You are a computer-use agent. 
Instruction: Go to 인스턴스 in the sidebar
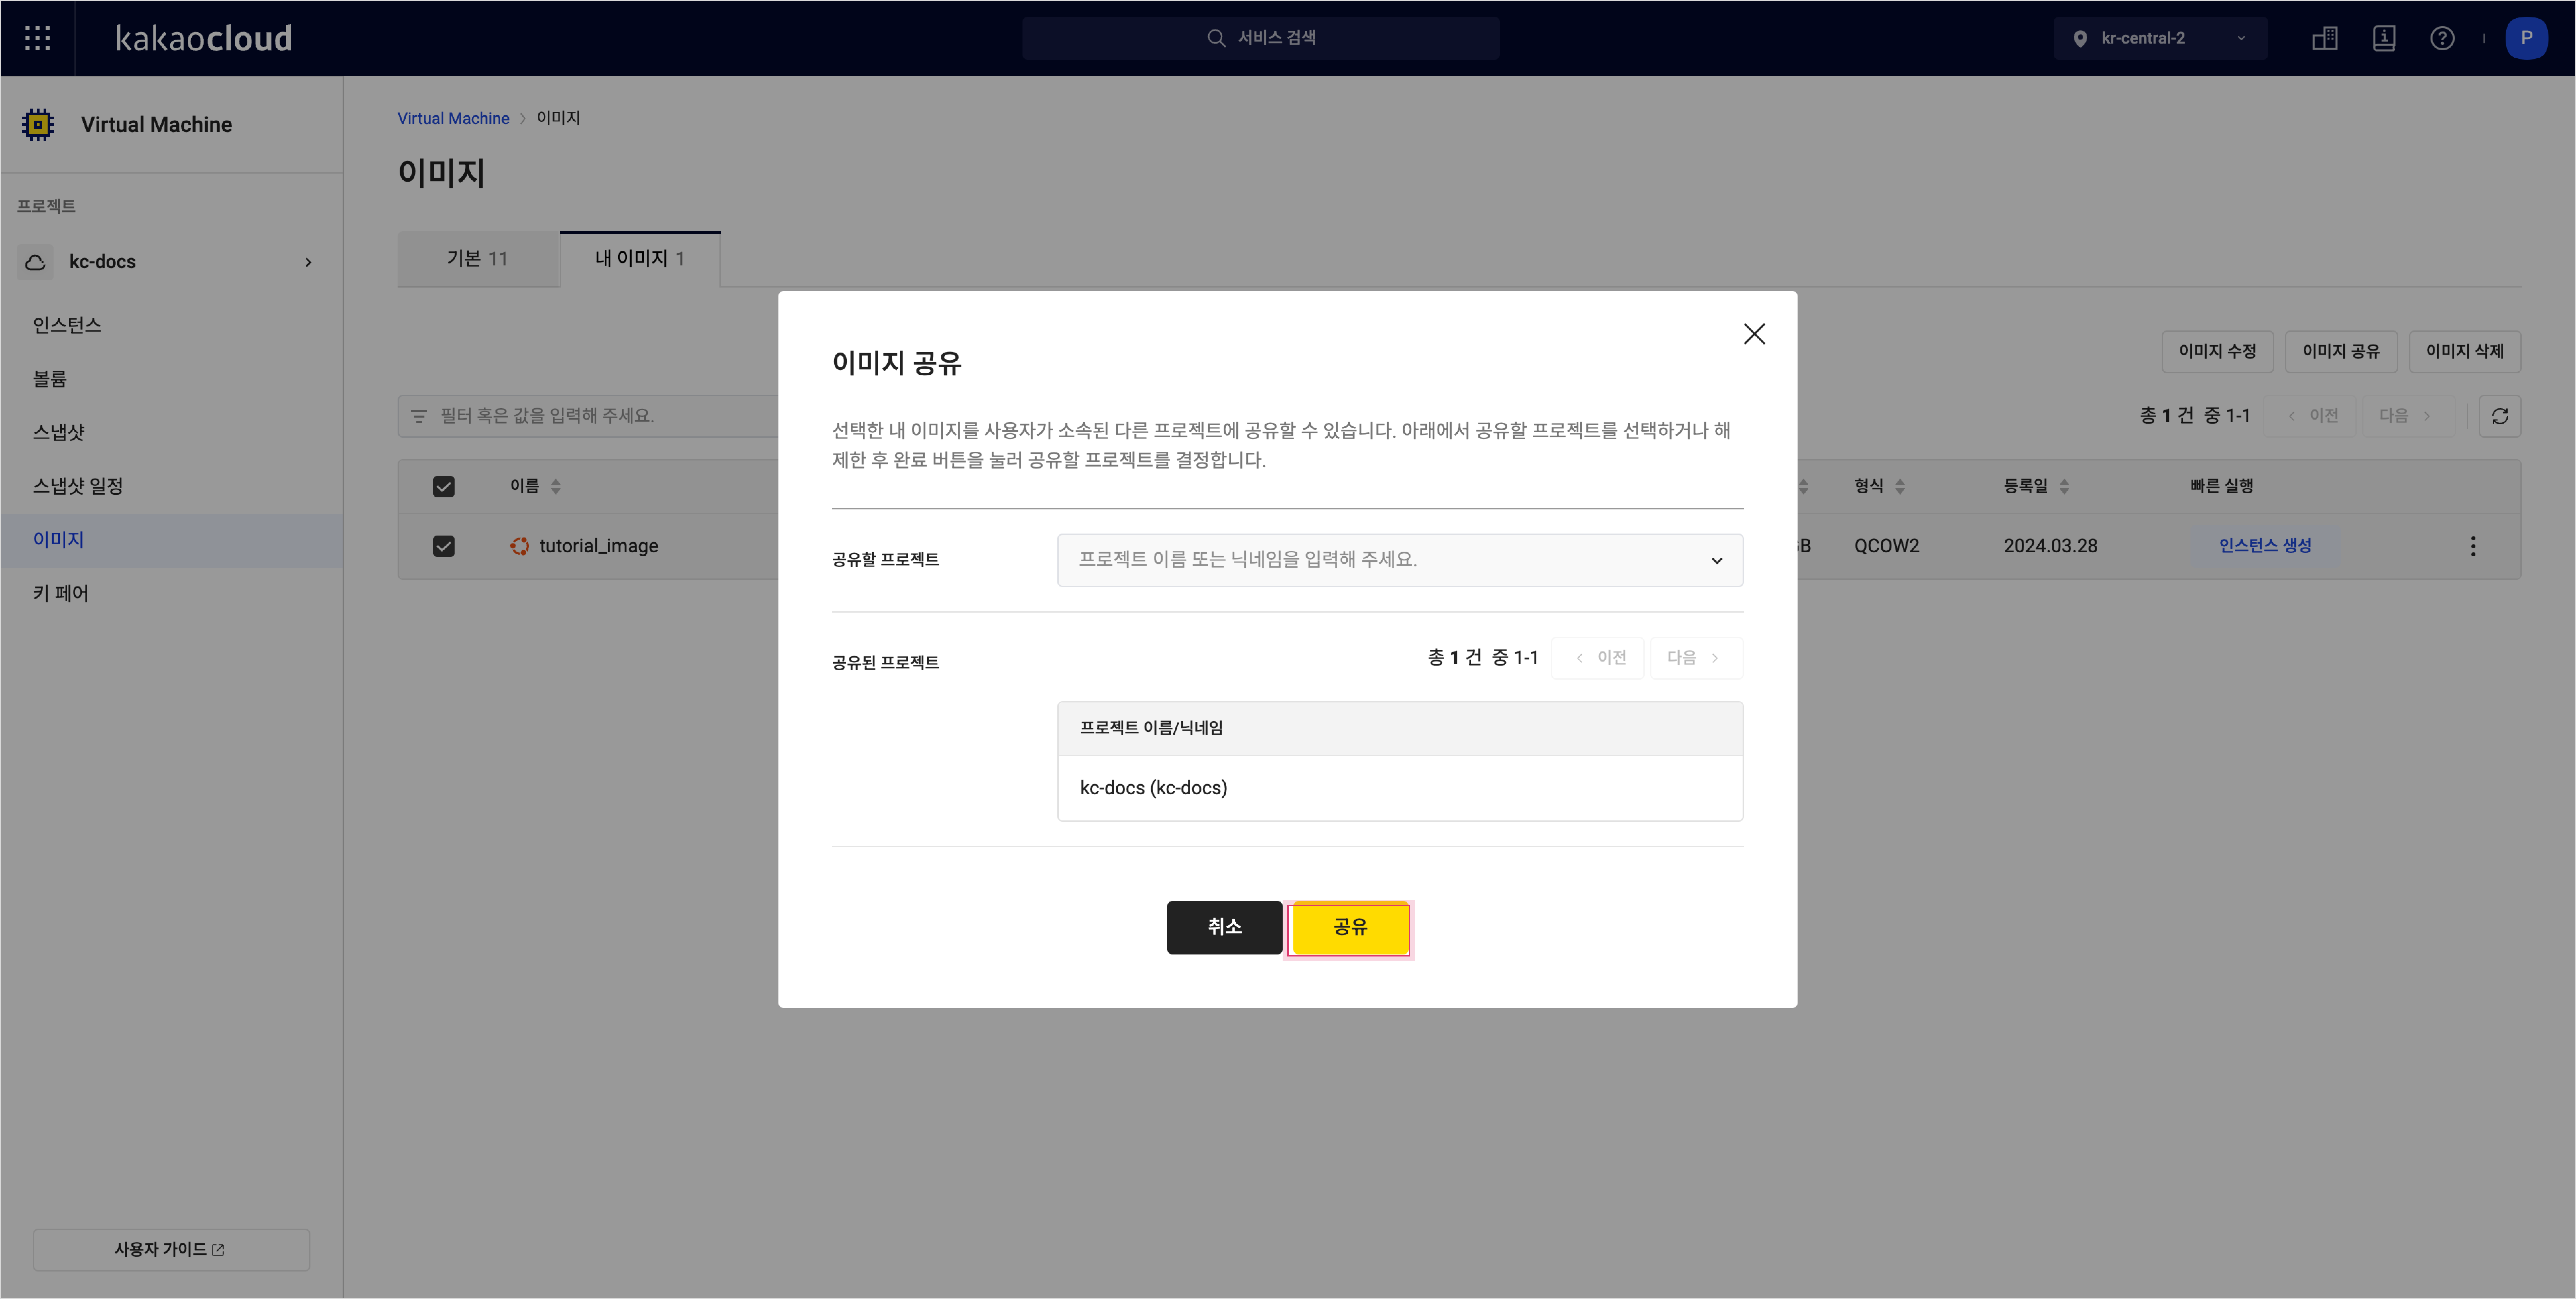(67, 325)
